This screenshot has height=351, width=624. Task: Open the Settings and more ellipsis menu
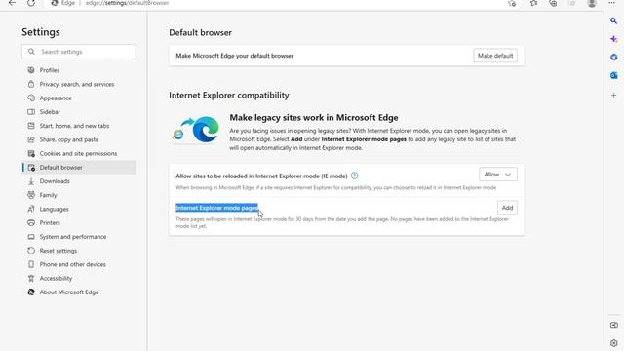(611, 3)
